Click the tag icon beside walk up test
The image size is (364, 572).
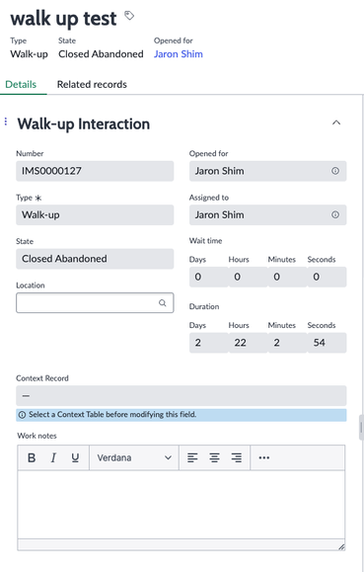click(129, 16)
